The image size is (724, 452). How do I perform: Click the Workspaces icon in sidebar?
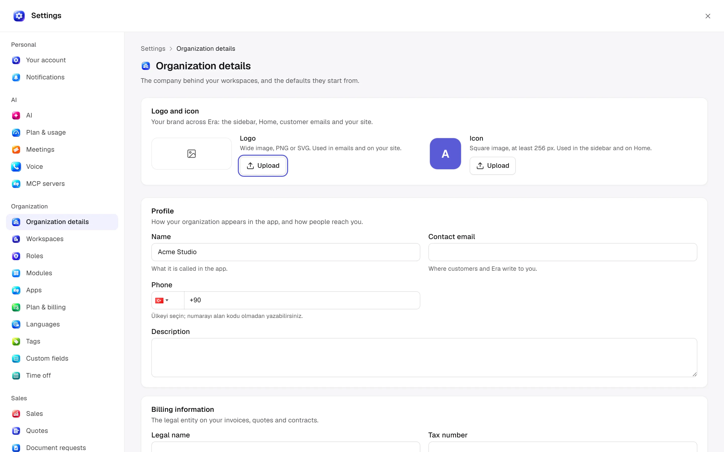(16, 239)
